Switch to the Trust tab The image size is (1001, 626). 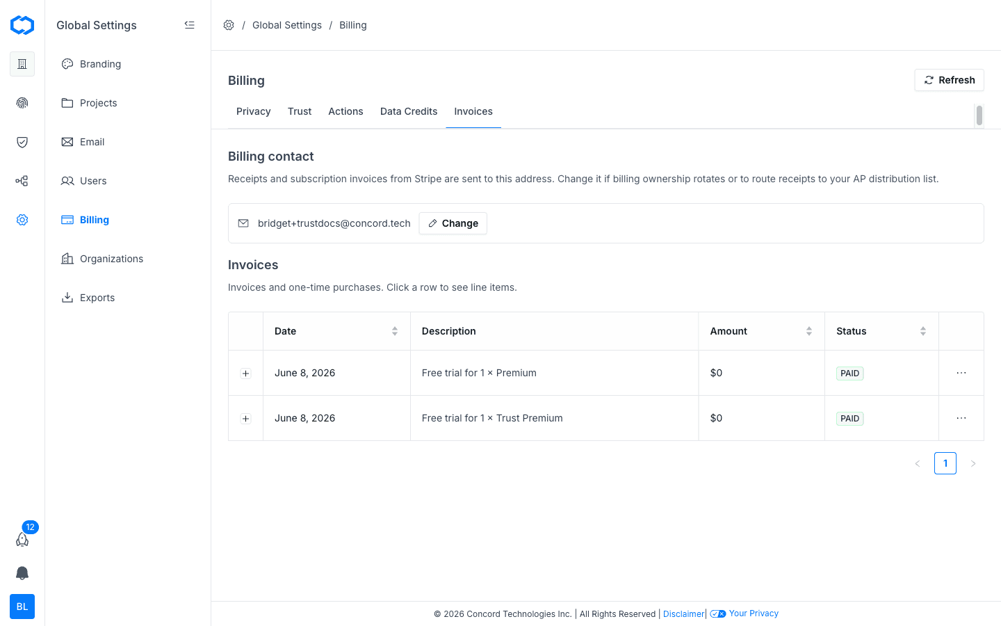[x=300, y=111]
